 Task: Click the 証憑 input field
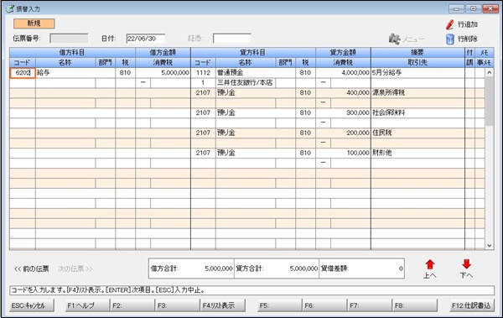[x=232, y=39]
